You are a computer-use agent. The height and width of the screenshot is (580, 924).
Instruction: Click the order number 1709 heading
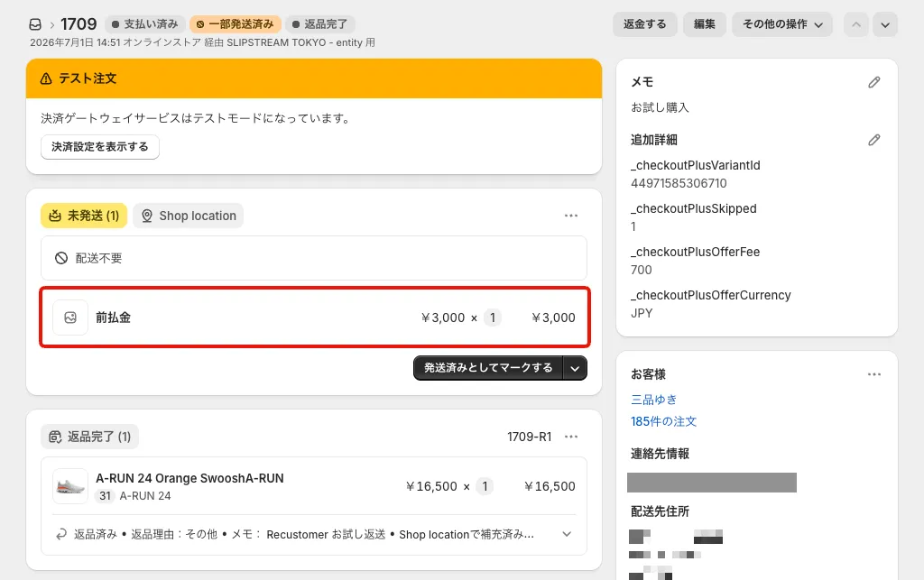pos(79,24)
